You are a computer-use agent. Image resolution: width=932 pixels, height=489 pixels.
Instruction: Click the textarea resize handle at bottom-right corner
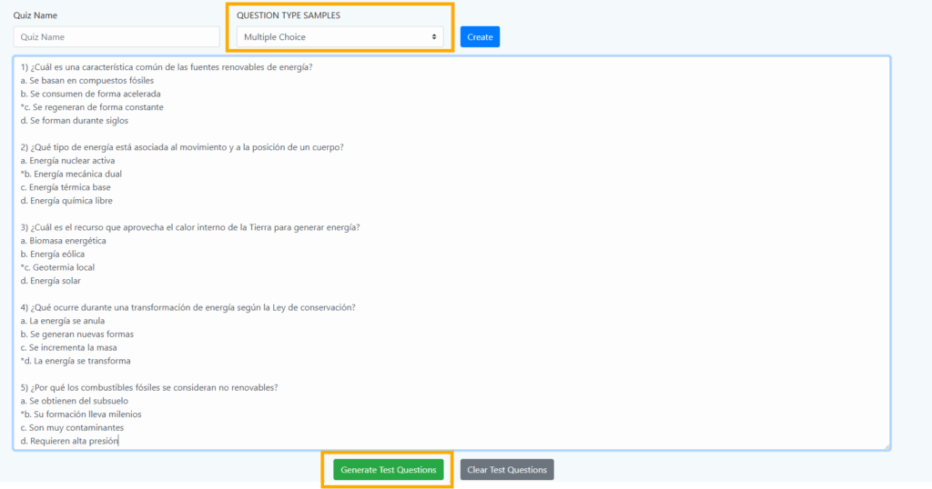click(x=886, y=445)
